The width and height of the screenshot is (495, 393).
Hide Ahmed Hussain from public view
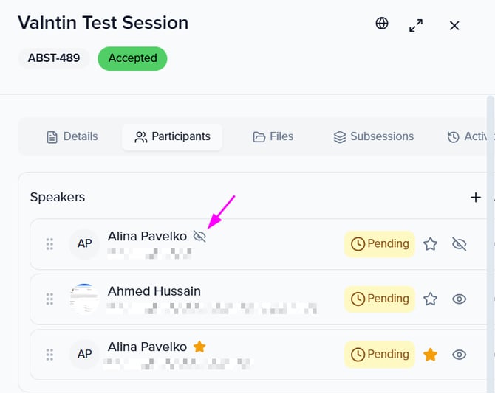coord(460,299)
